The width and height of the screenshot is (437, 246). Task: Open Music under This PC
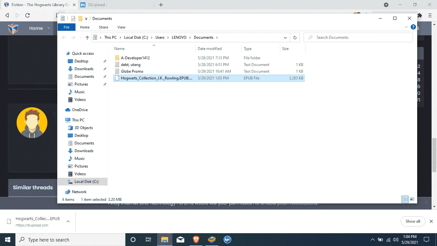click(80, 159)
